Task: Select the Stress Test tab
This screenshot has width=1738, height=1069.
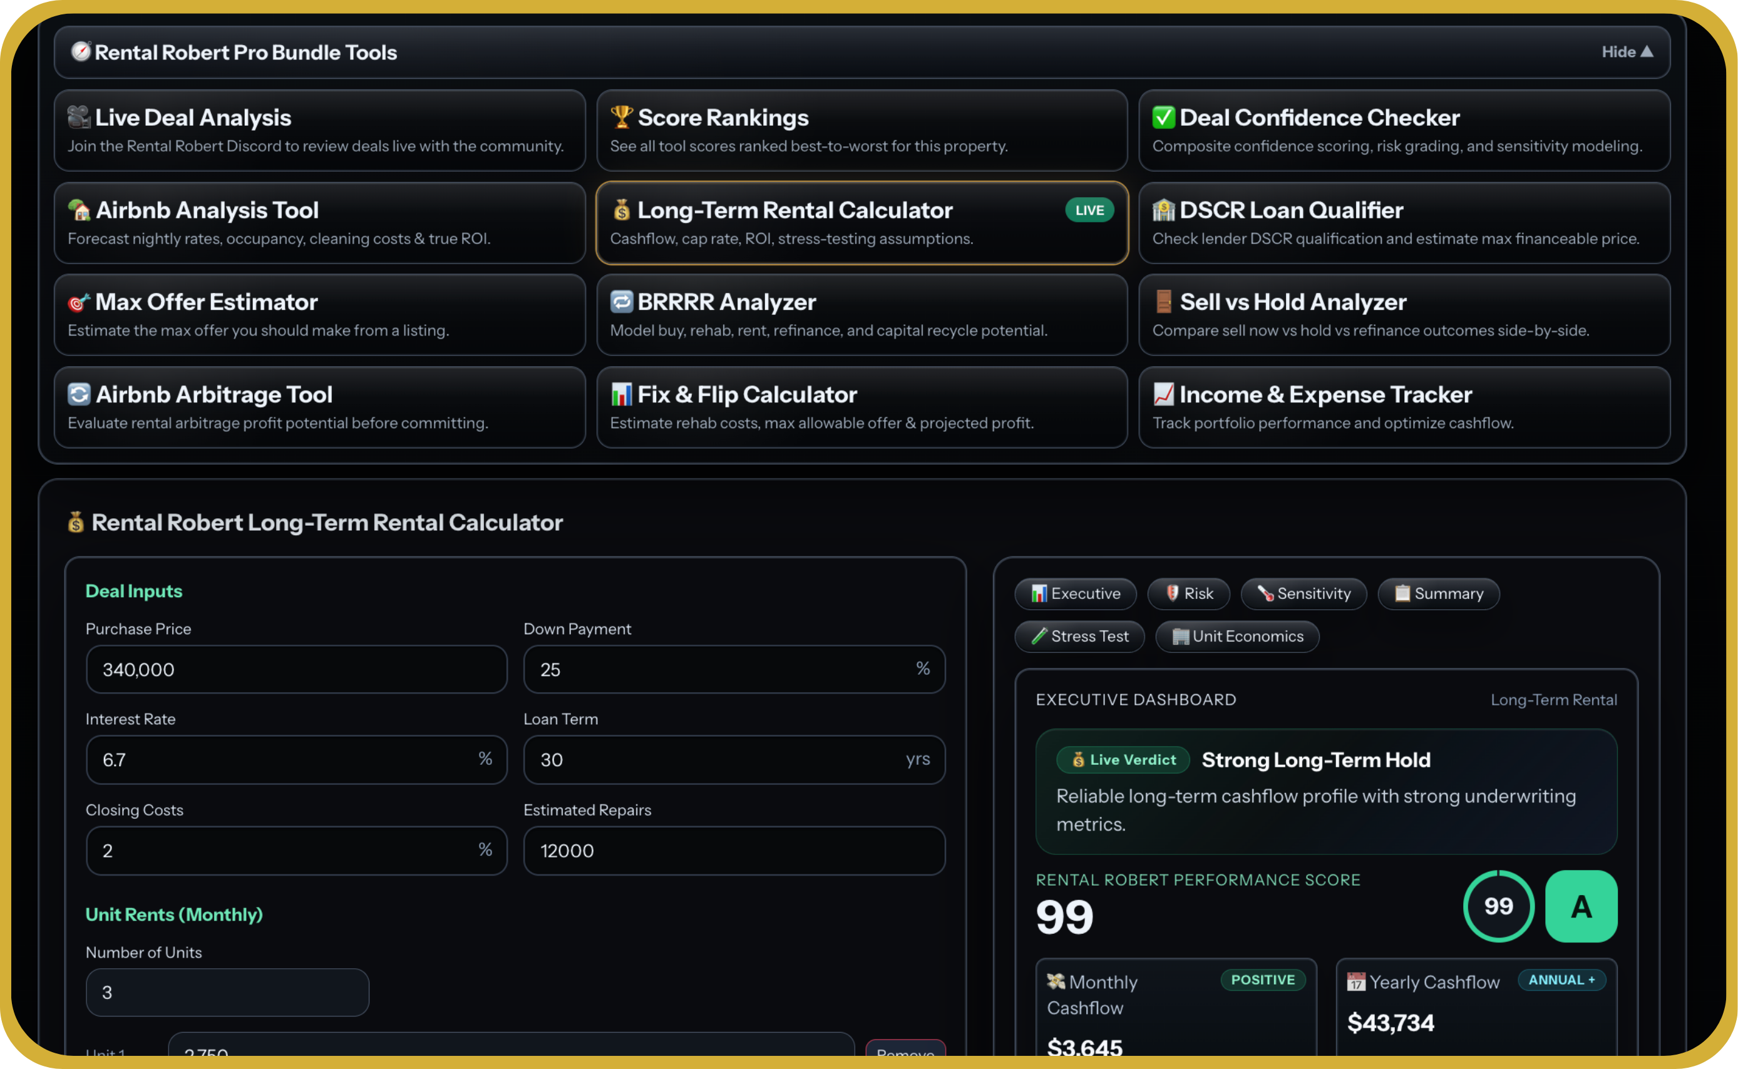Action: tap(1080, 637)
